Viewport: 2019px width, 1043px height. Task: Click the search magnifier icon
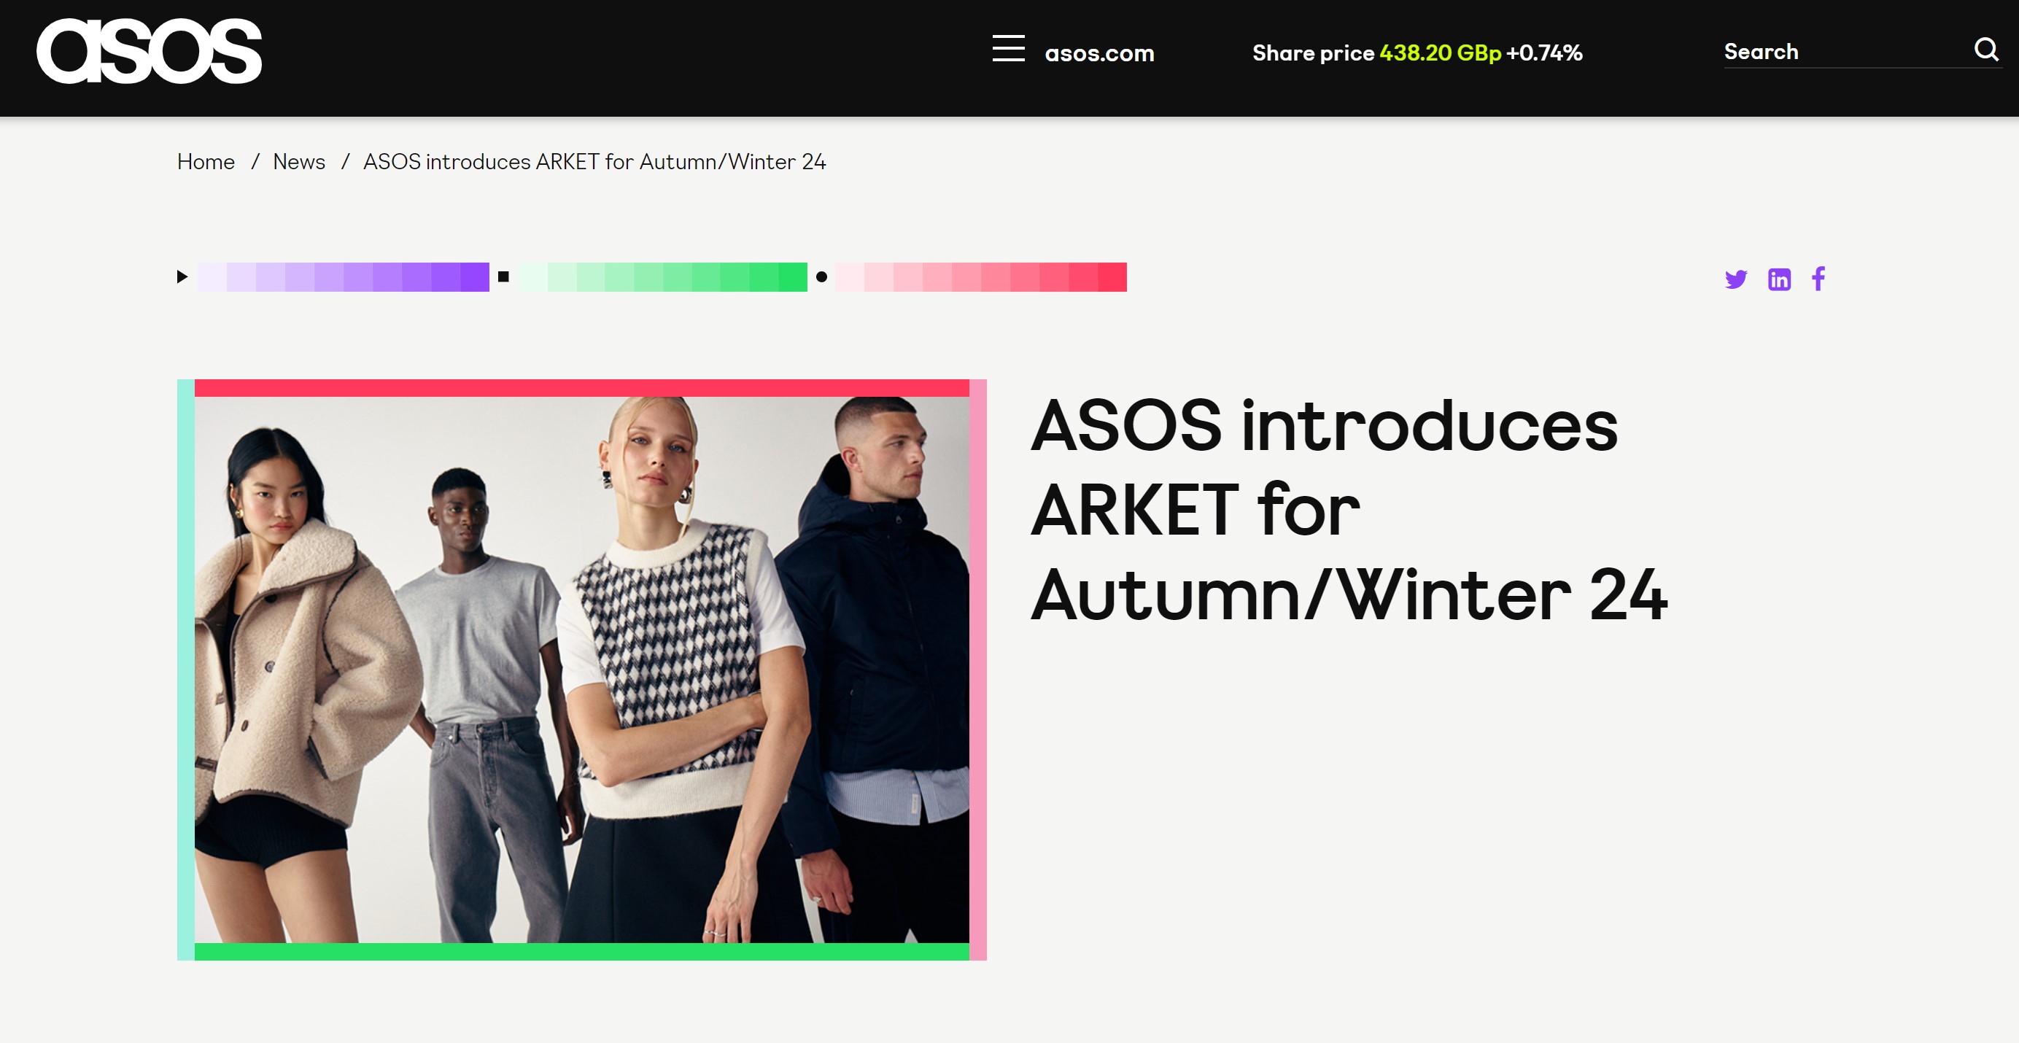tap(1986, 50)
